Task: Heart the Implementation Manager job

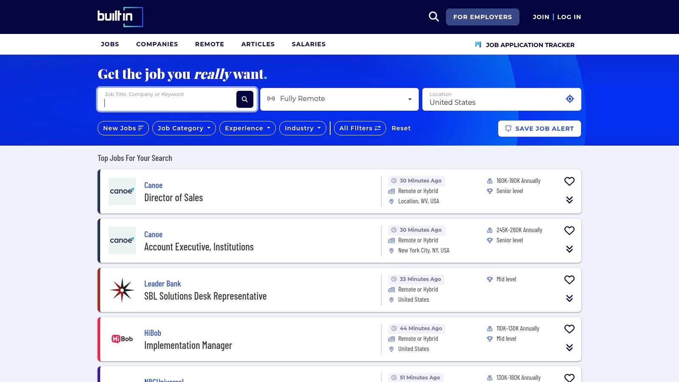Action: tap(569, 329)
